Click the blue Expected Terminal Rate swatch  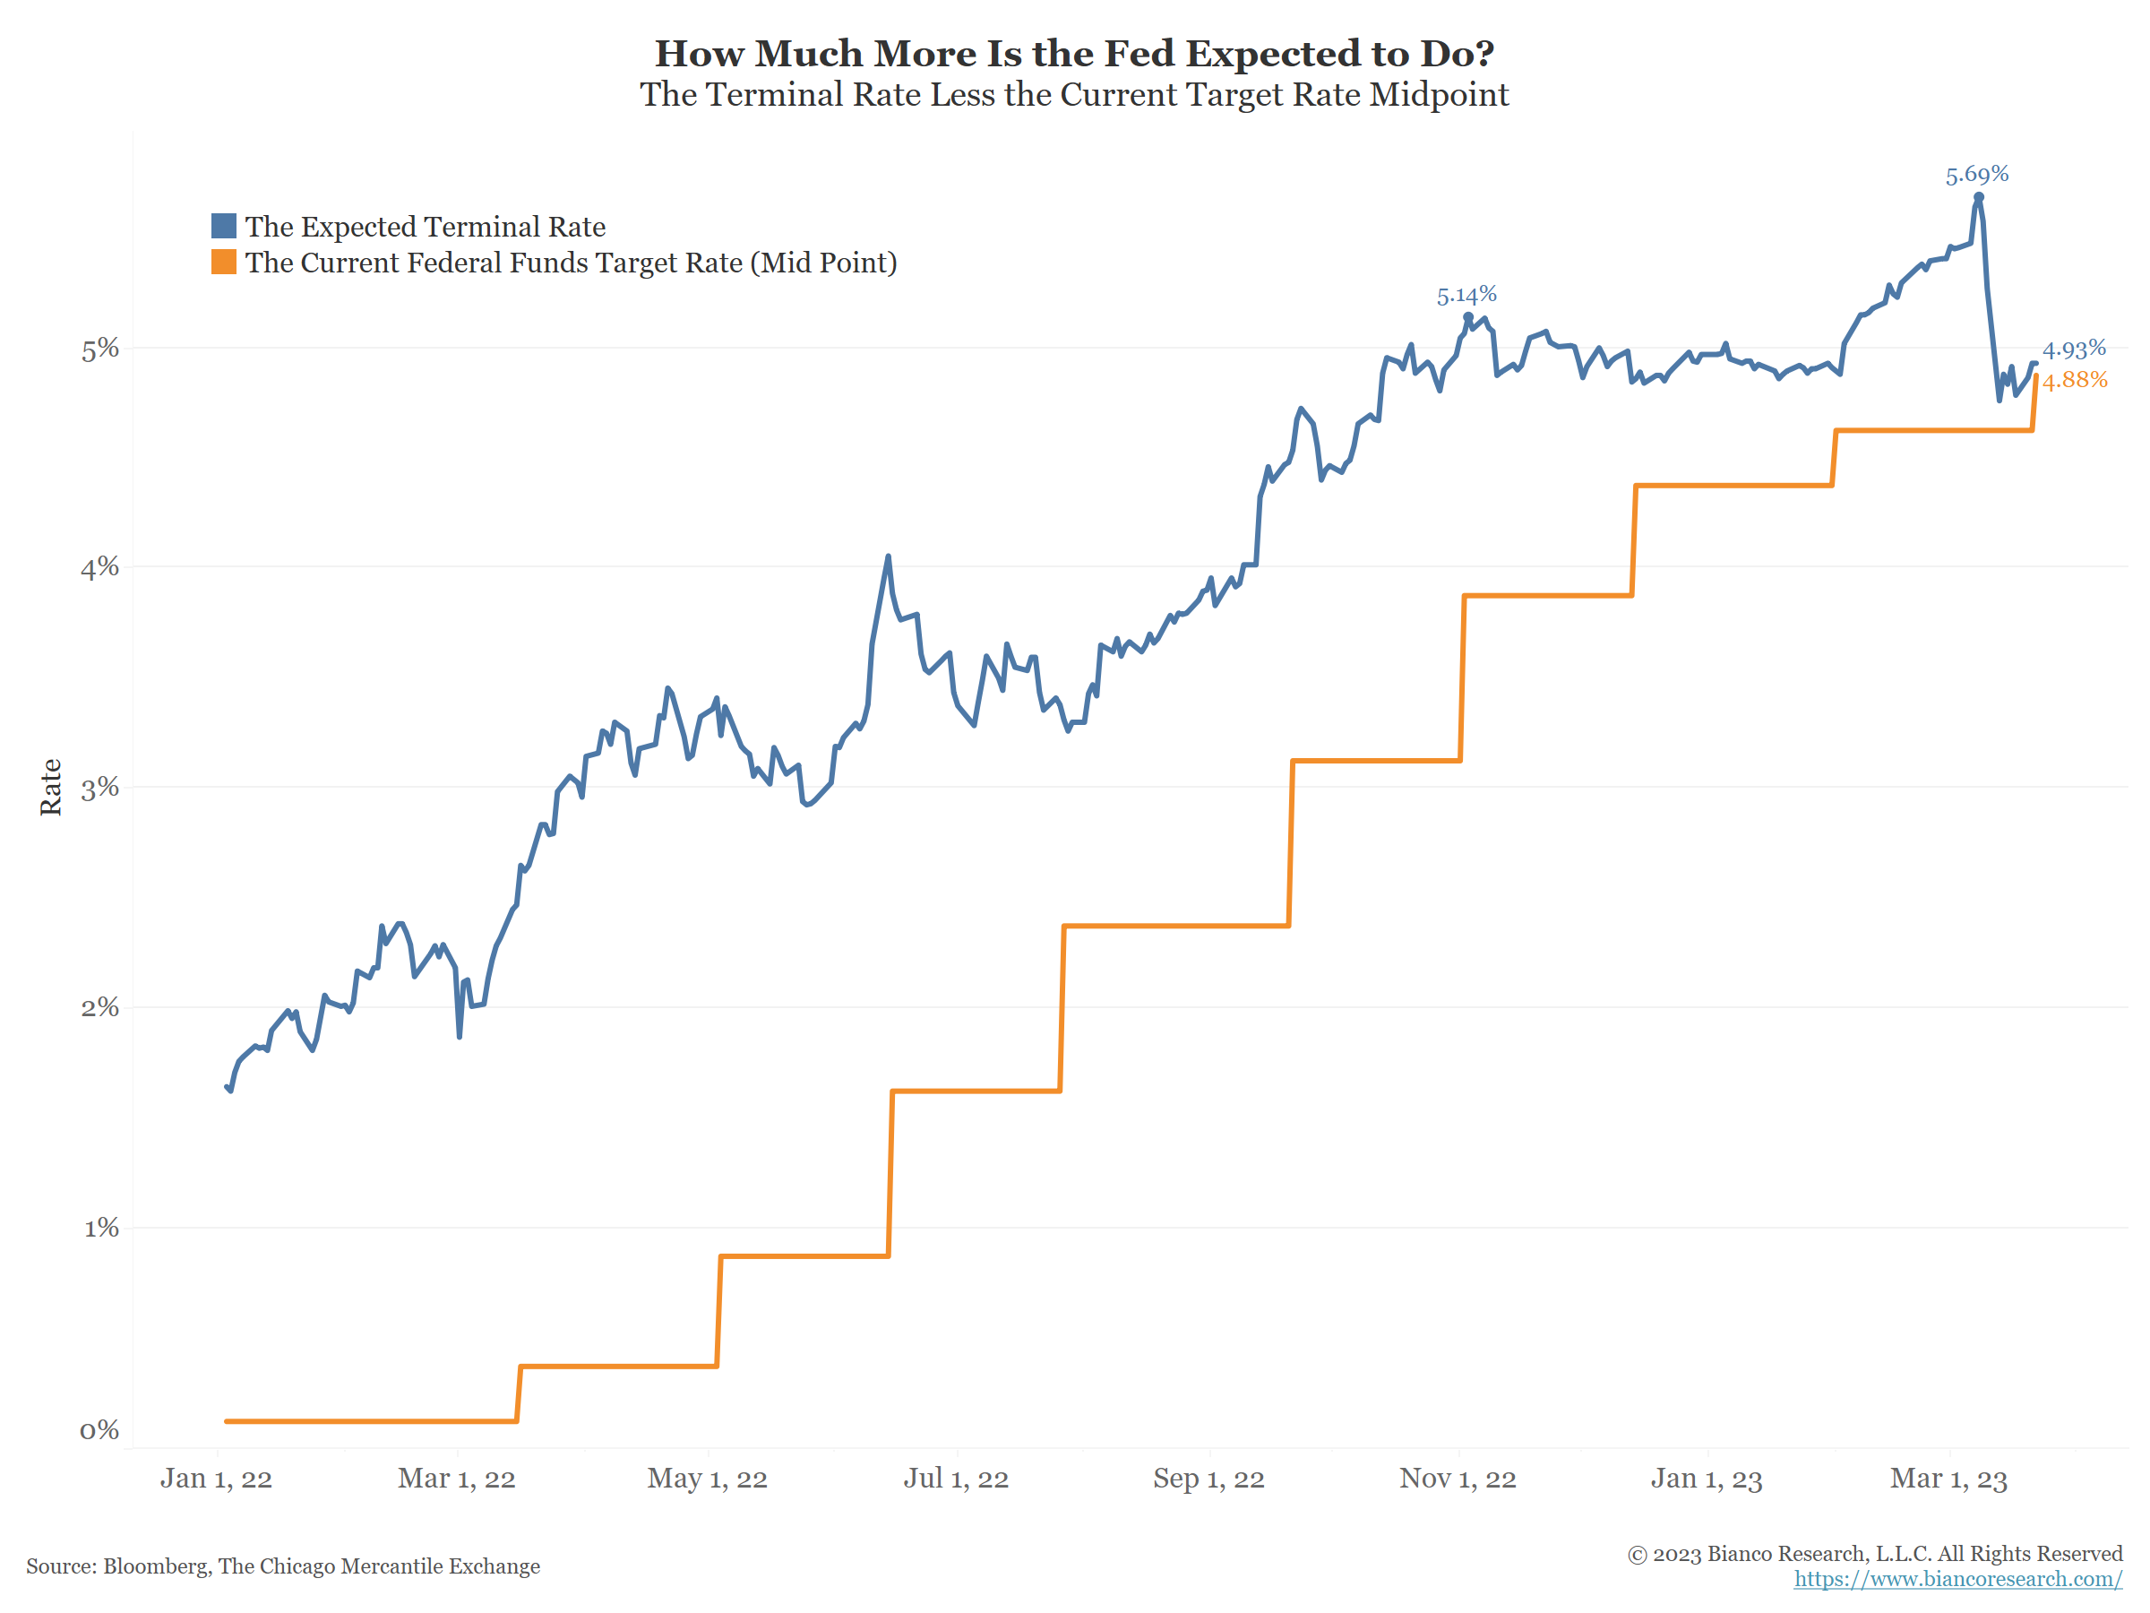[x=224, y=226]
